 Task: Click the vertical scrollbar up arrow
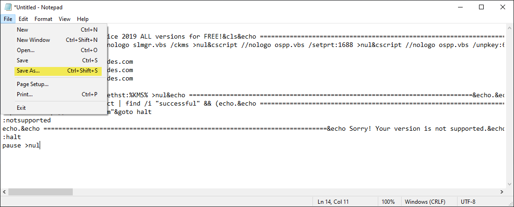(509, 27)
